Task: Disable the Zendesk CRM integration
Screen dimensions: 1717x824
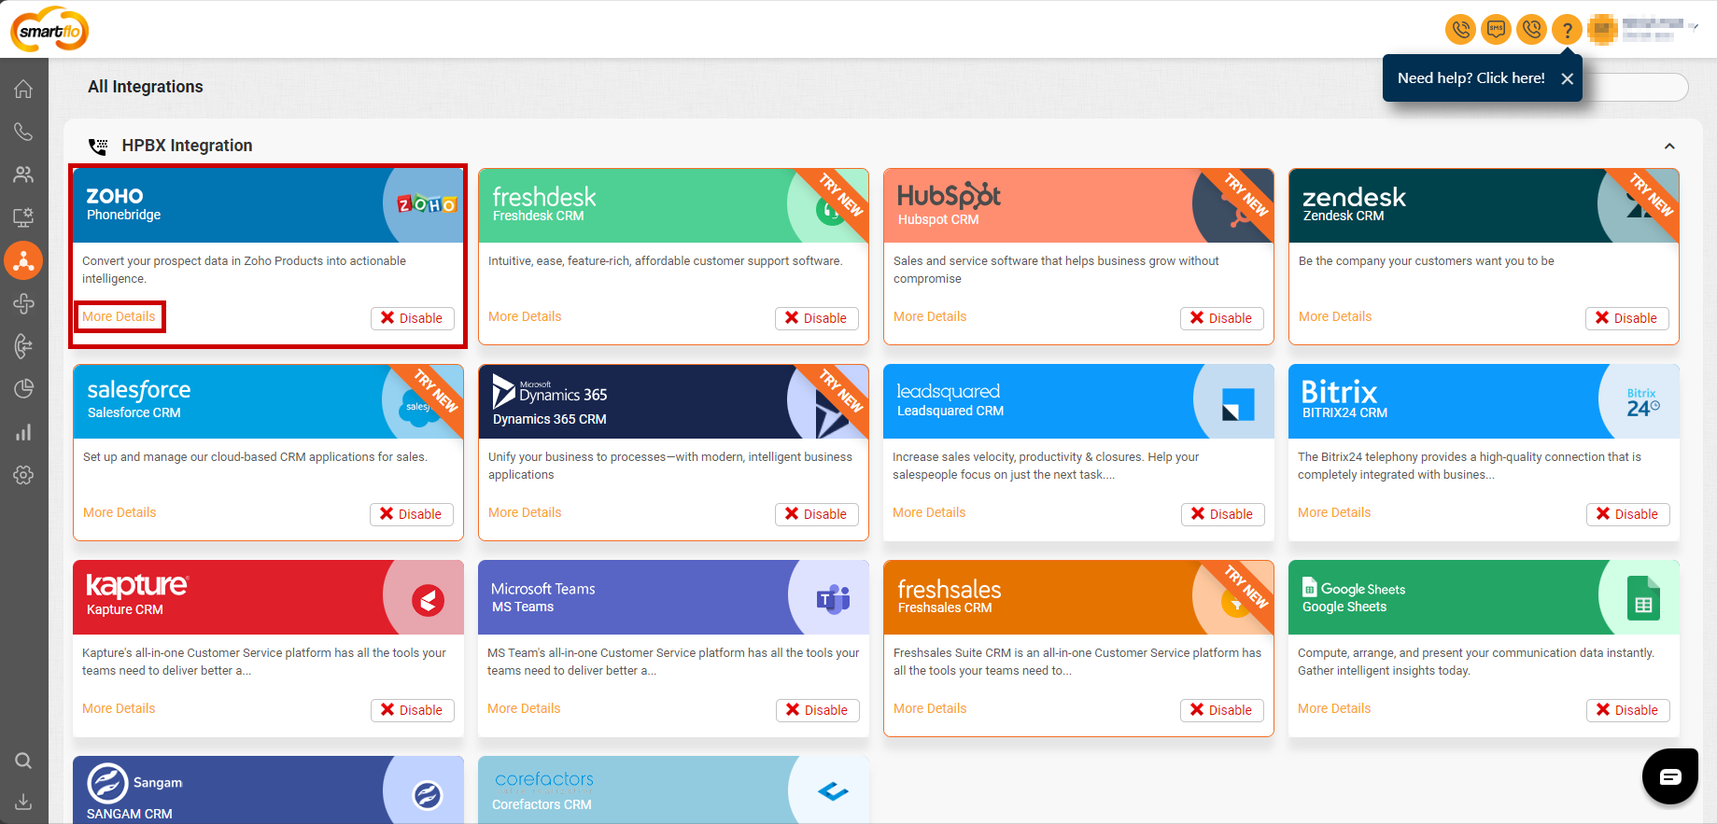Action: [x=1627, y=318]
